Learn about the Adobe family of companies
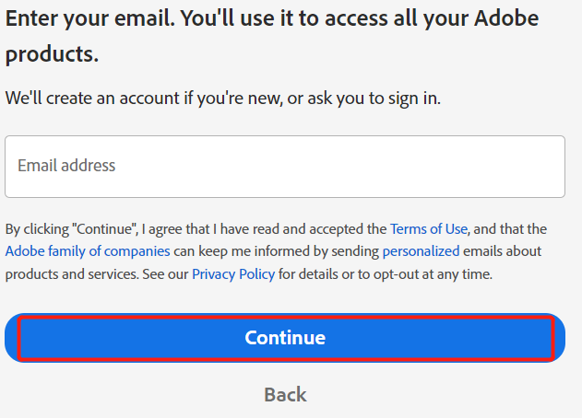The width and height of the screenshot is (582, 418). point(88,250)
